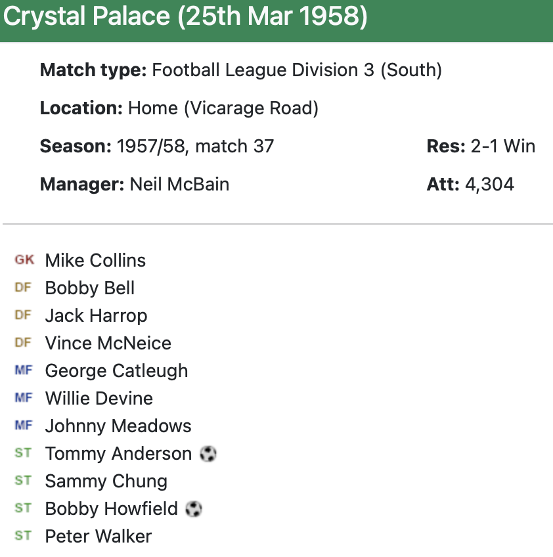Click manager name Neil McBain

click(x=179, y=184)
